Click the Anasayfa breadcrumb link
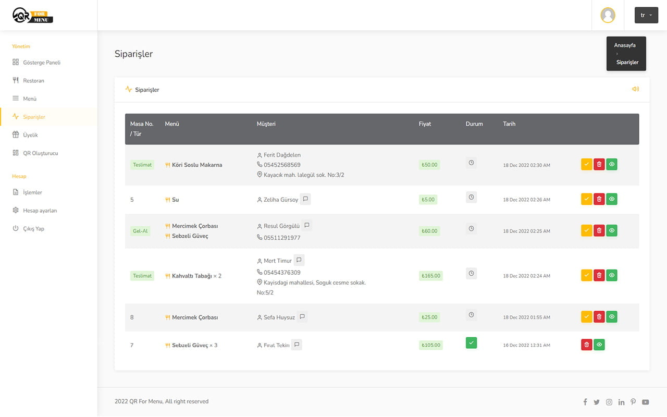 (x=625, y=45)
